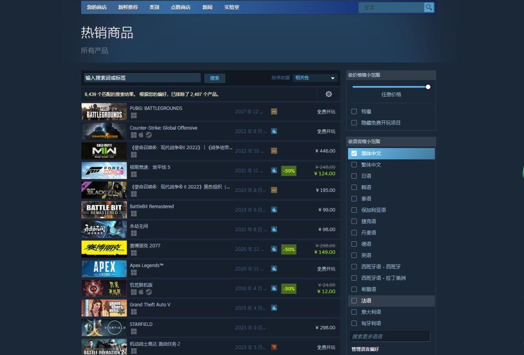Open the 新鲜推荐 menu
524x355 pixels.
(x=128, y=7)
